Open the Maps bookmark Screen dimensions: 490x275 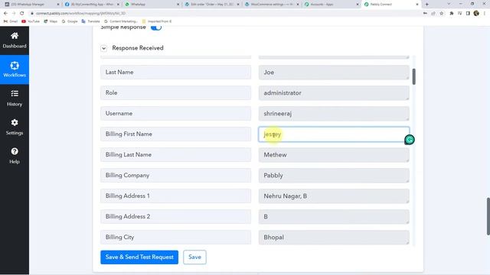(x=51, y=21)
